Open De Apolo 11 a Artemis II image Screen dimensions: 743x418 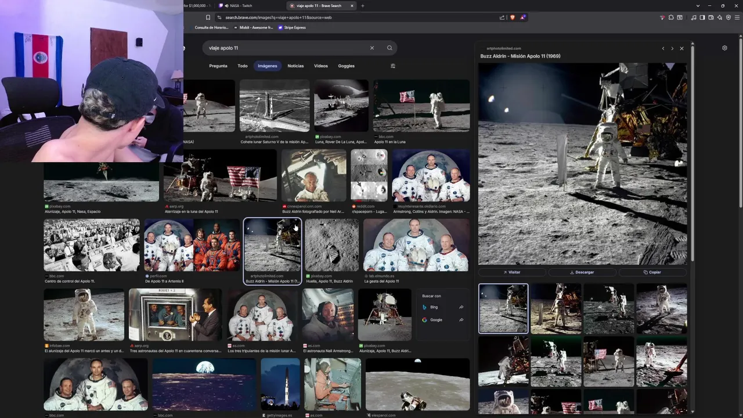click(x=192, y=245)
